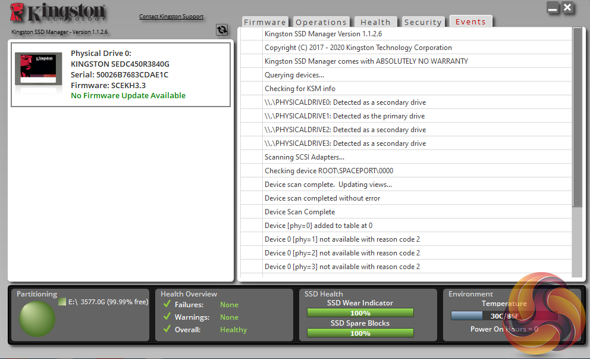Select 'Device scan complete. Updating views...' row
Image resolution: width=590 pixels, height=359 pixels.
tap(406, 185)
